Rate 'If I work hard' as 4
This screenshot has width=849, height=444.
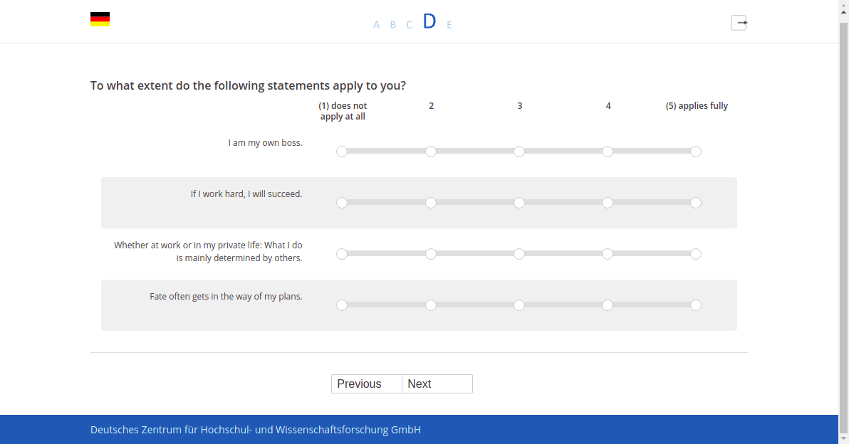click(x=608, y=203)
